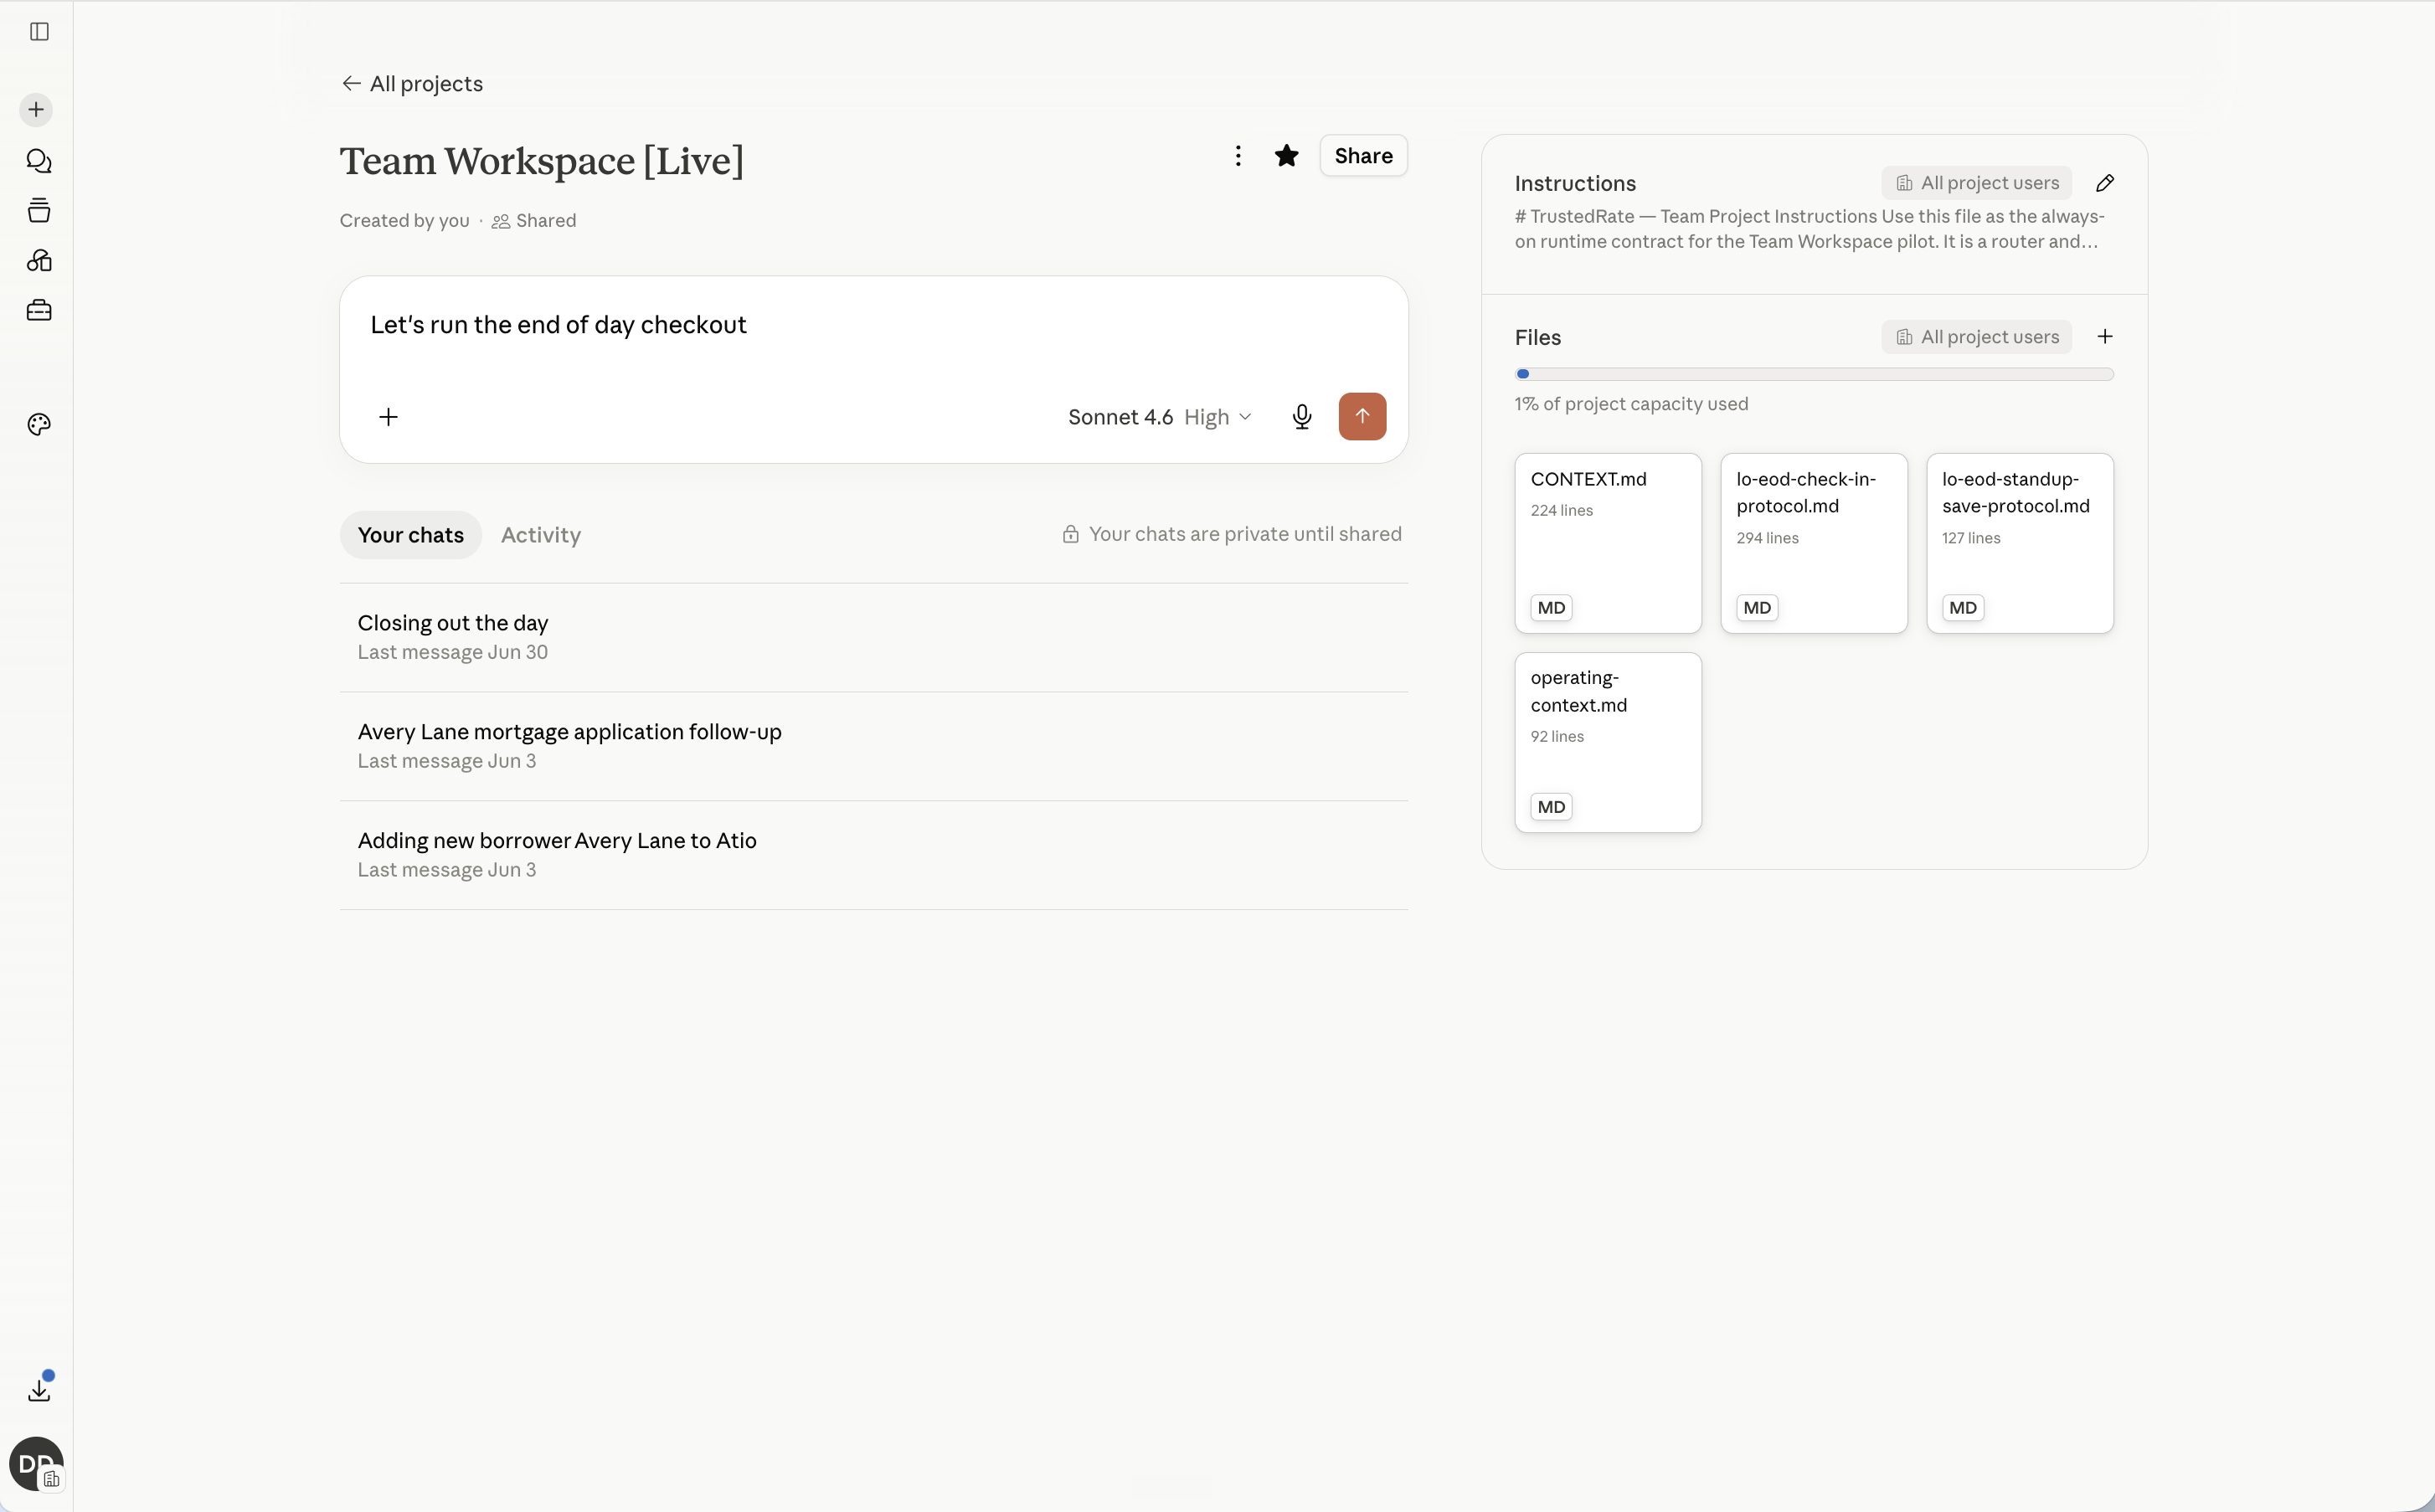
Task: Switch to the Activity tab
Action: click(x=541, y=535)
